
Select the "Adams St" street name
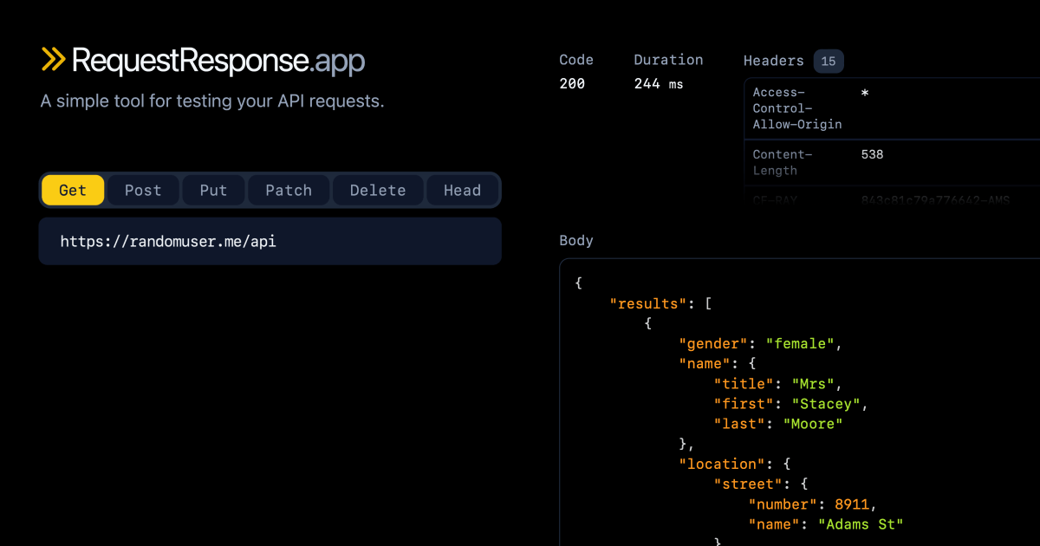pos(861,523)
